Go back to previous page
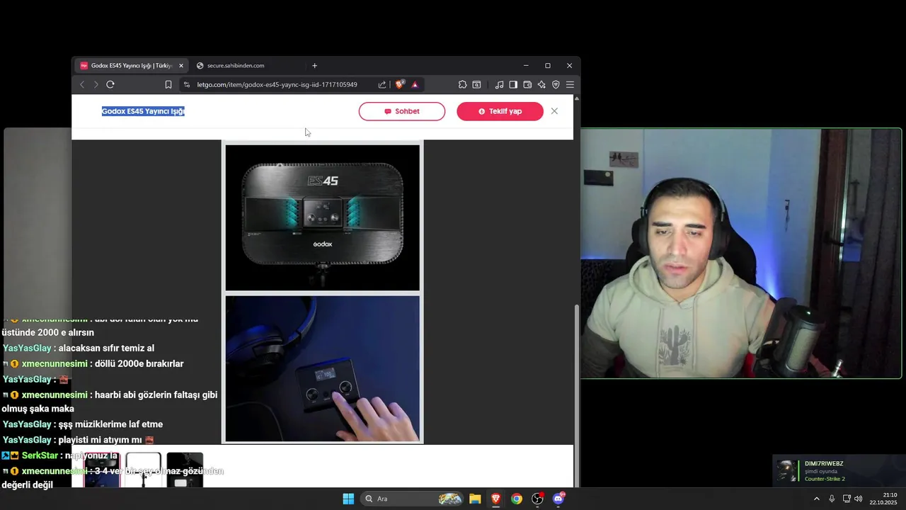906x510 pixels. [82, 84]
